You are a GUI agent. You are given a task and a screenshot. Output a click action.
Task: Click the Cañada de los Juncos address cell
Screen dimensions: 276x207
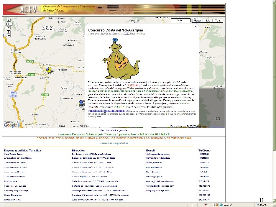tap(94, 186)
